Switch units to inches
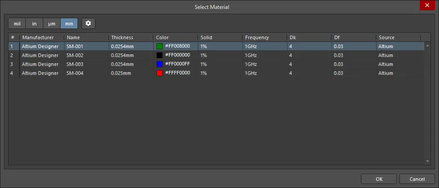Screen dimensions: 439x188 (34, 24)
